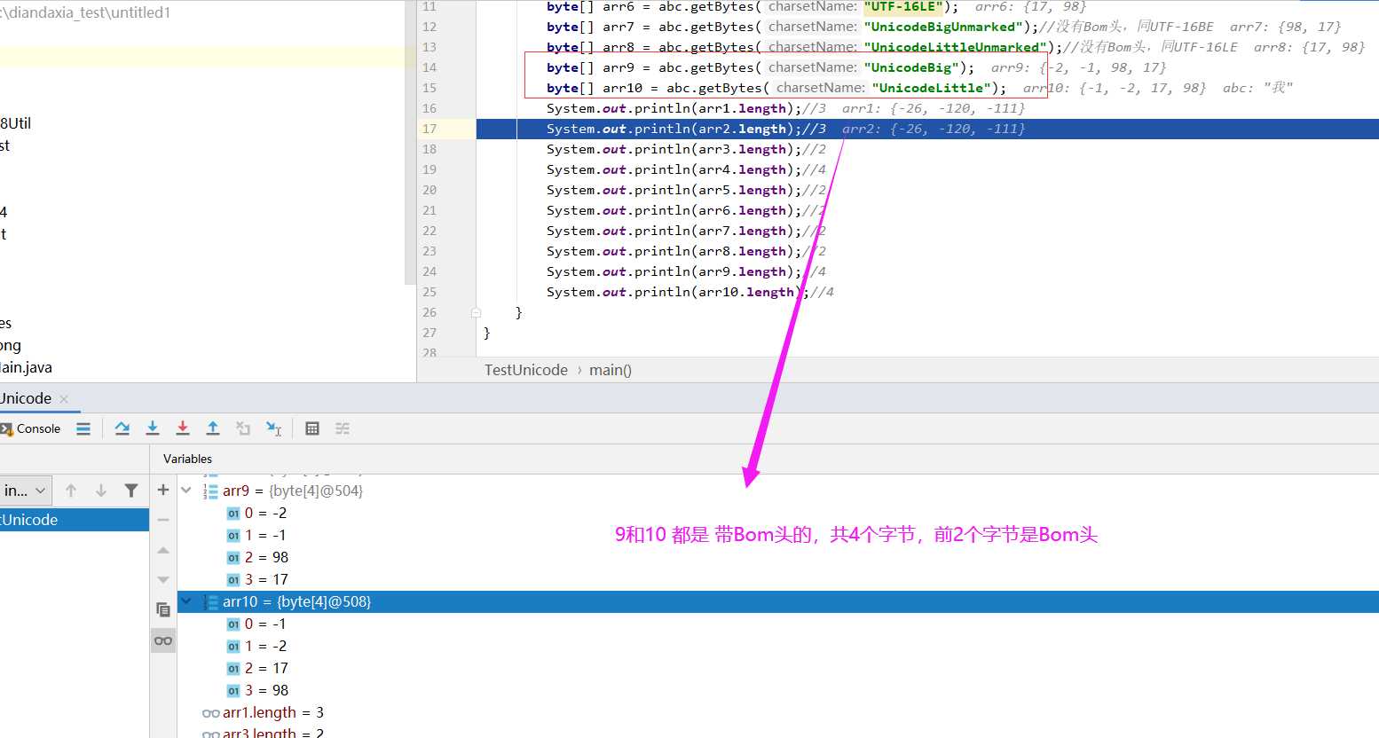1379x738 pixels.
Task: Click the duplicate watch icon
Action: click(163, 609)
